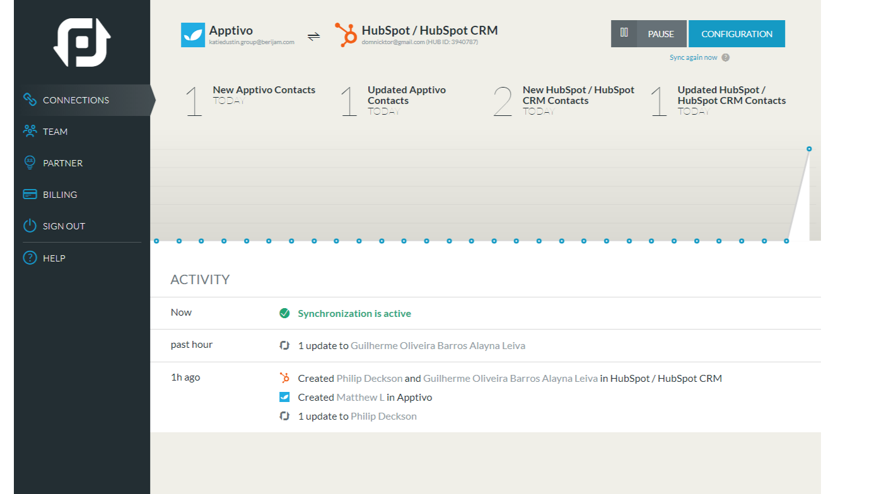
Task: Click the Apptivo leaf logo icon
Action: (x=193, y=35)
